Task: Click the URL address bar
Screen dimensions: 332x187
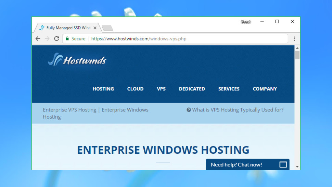Action: coord(175,39)
